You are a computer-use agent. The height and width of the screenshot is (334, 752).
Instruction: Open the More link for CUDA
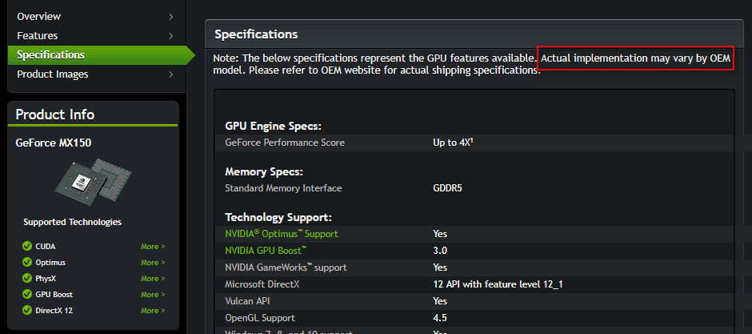(x=153, y=247)
